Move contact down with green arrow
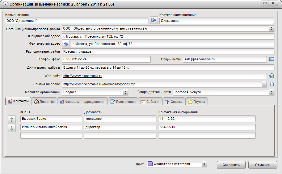This screenshot has height=174, width=282. [x=12, y=128]
